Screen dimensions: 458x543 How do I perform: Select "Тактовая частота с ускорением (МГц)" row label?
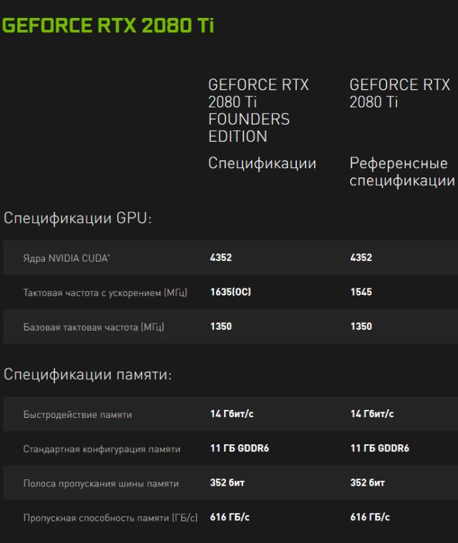click(105, 293)
